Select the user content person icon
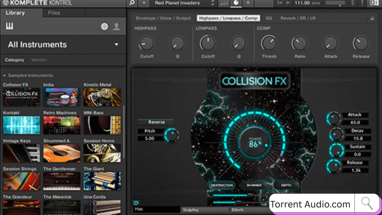This screenshot has width=382, height=215. point(117,27)
